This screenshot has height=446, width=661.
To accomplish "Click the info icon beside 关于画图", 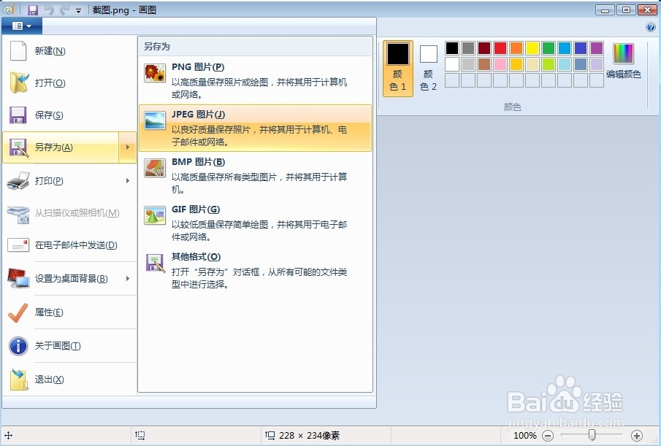I will tap(18, 346).
